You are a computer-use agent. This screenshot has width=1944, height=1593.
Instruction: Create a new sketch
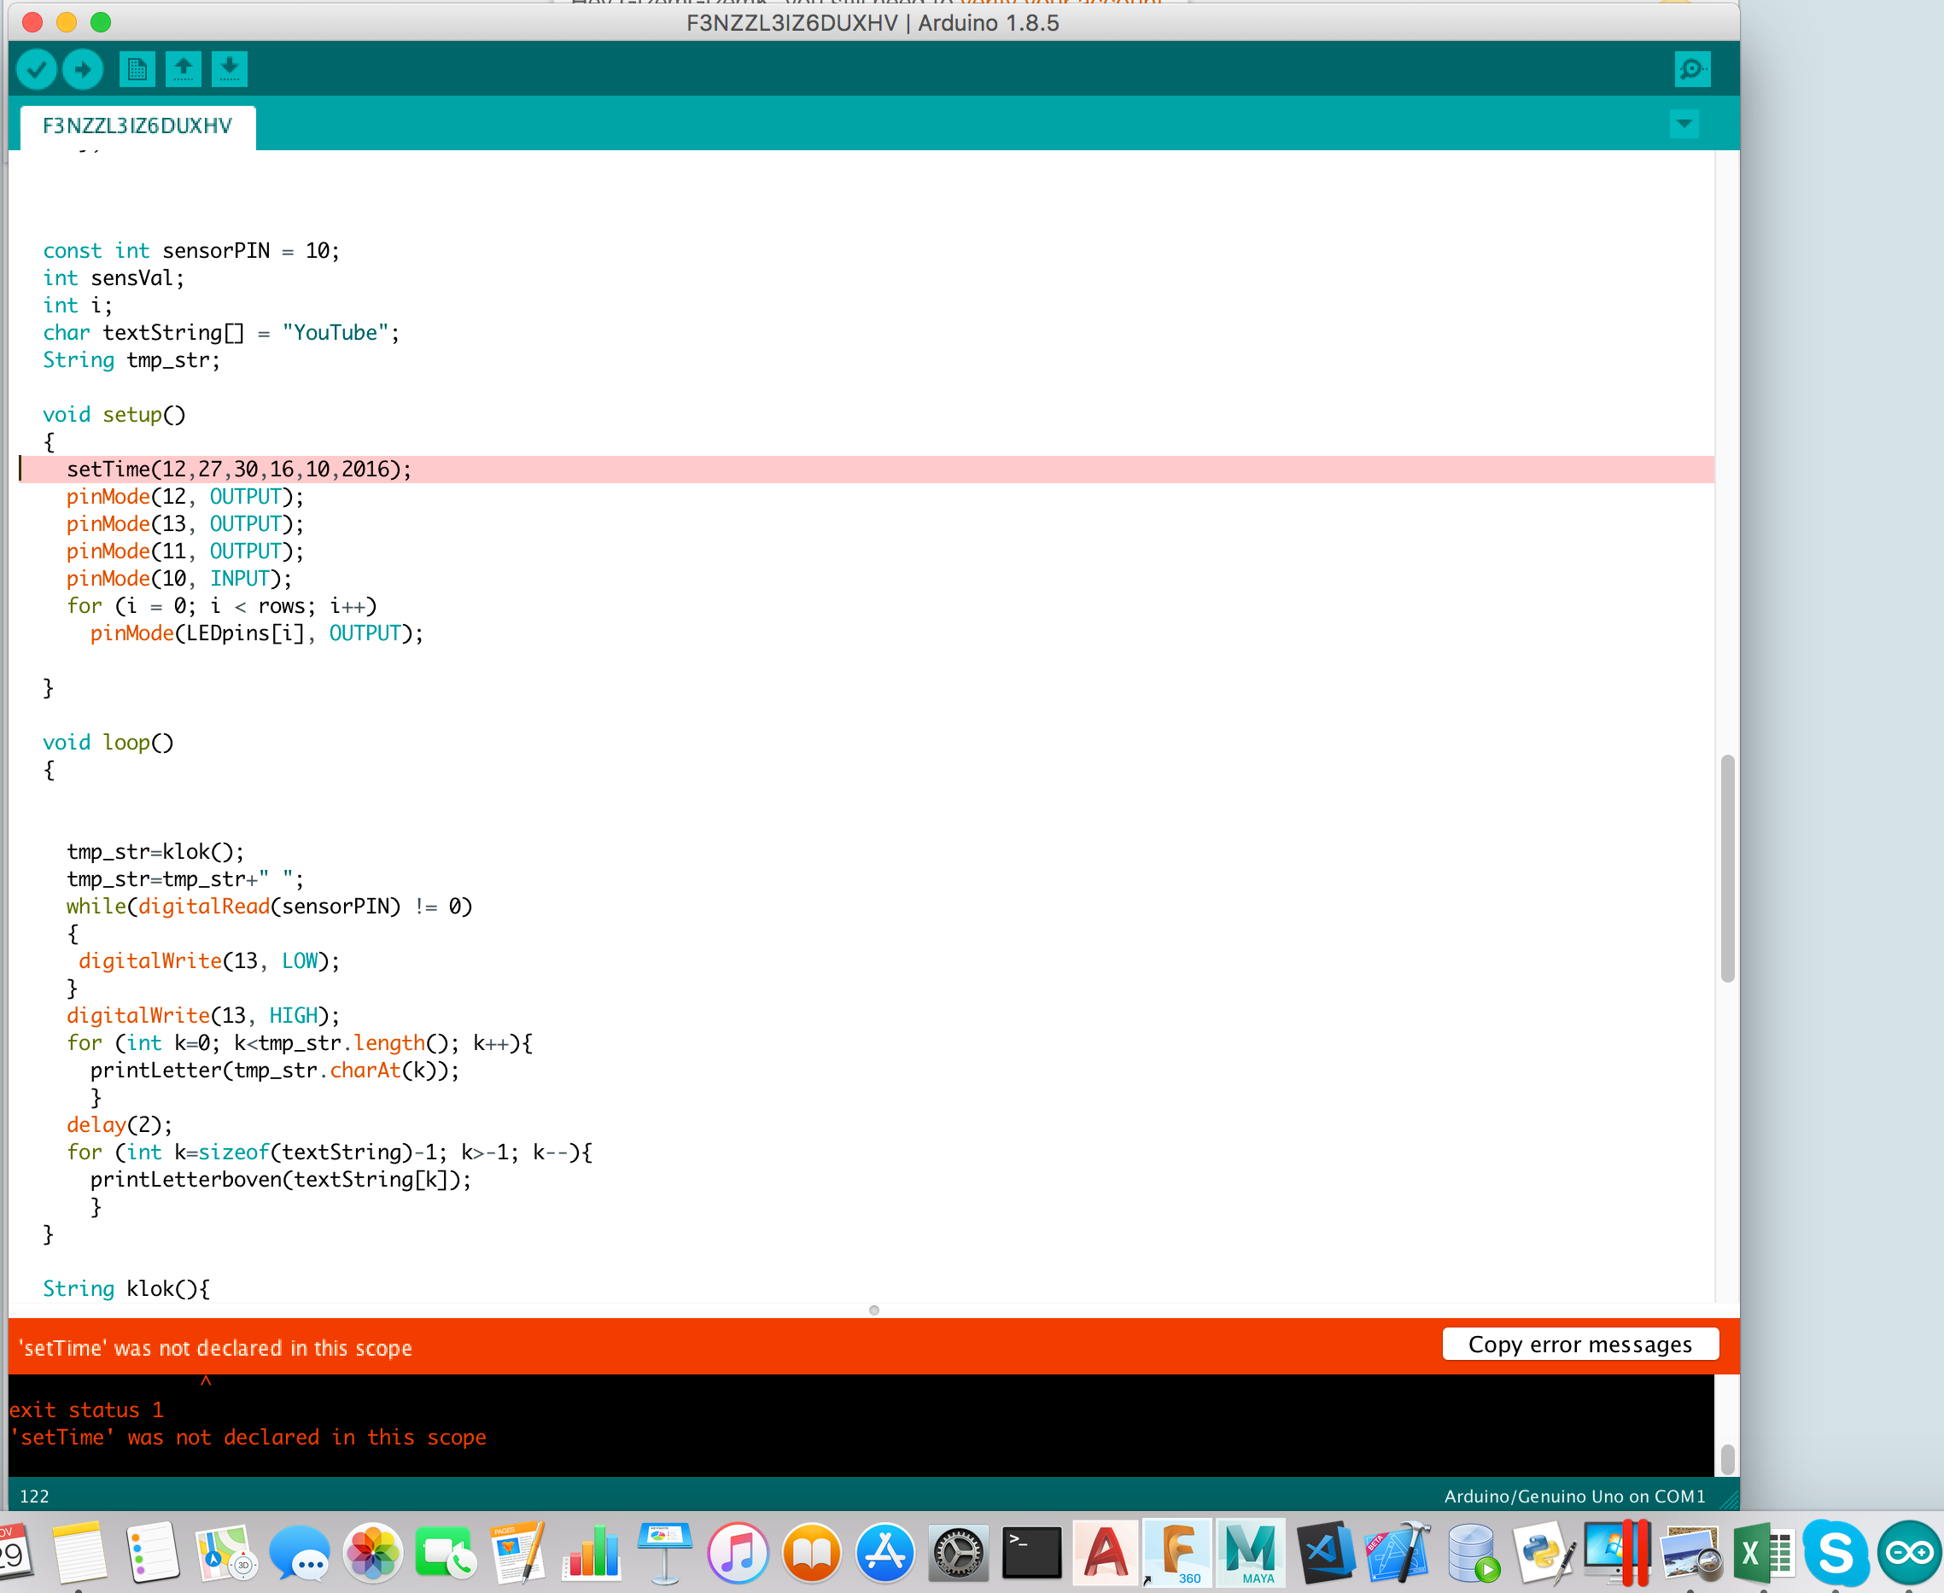(x=137, y=69)
